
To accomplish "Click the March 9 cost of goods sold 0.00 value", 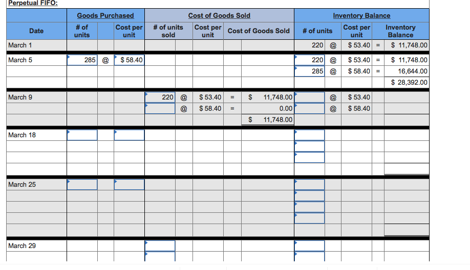I will 286,108.
